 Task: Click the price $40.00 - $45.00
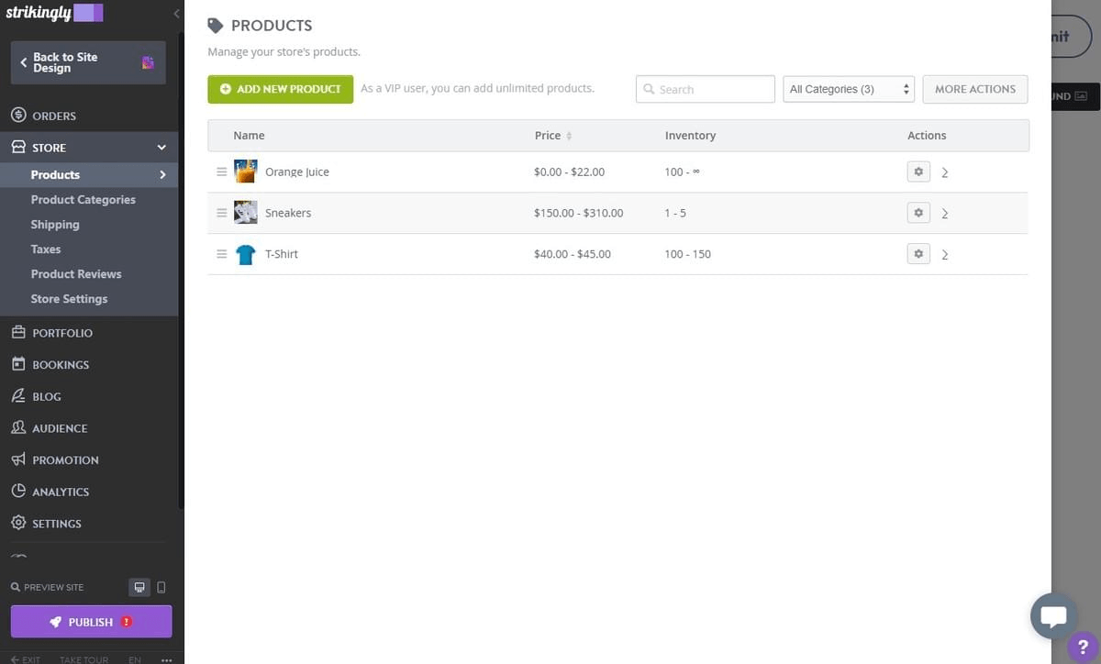[573, 254]
